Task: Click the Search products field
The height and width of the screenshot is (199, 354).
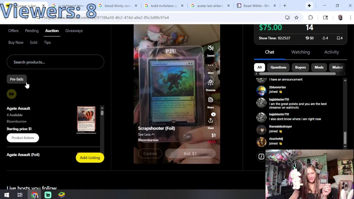Action: tap(55, 62)
